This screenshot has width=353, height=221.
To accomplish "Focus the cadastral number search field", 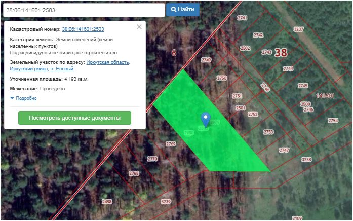I will 83,10.
